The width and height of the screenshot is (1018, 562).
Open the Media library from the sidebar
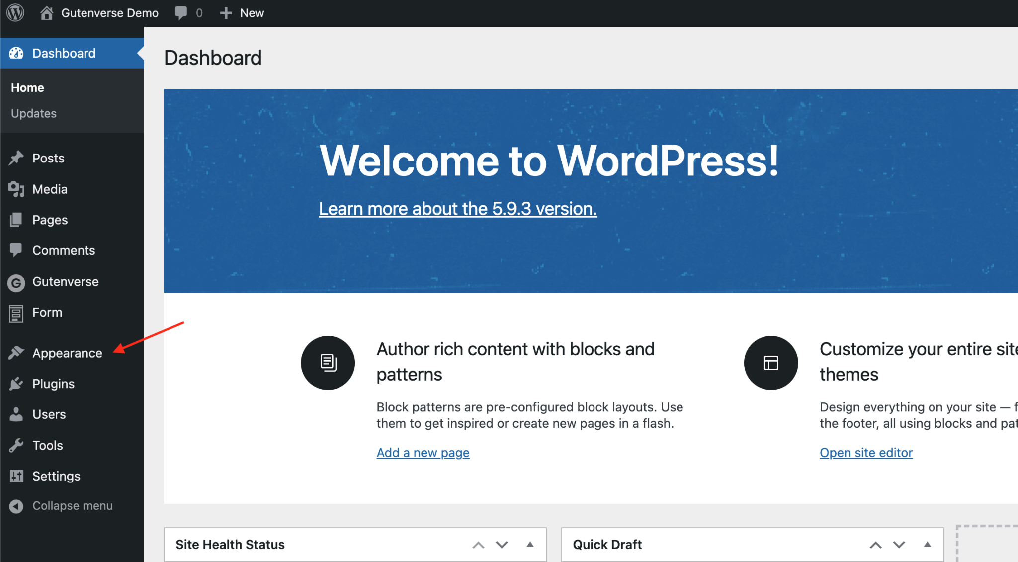[50, 189]
